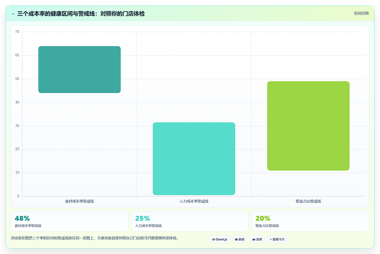
Task: Open the 48% 食材成本率警戒线 stat card
Action: tap(70, 221)
